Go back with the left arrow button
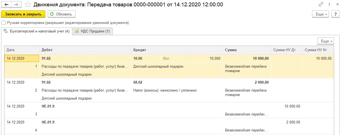This screenshot has width=341, height=135. click(6, 5)
